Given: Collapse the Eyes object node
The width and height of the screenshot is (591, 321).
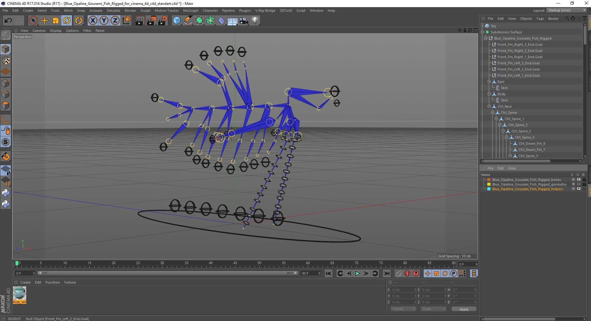Looking at the screenshot, I should tap(489, 82).
